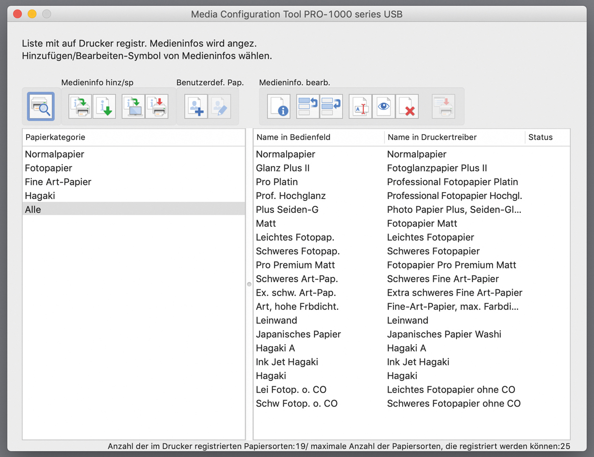This screenshot has width=594, height=457.
Task: Click the delete media red X icon
Action: point(407,106)
